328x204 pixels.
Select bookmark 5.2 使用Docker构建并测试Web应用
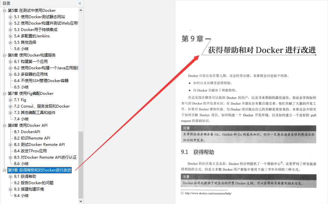[46, 23]
